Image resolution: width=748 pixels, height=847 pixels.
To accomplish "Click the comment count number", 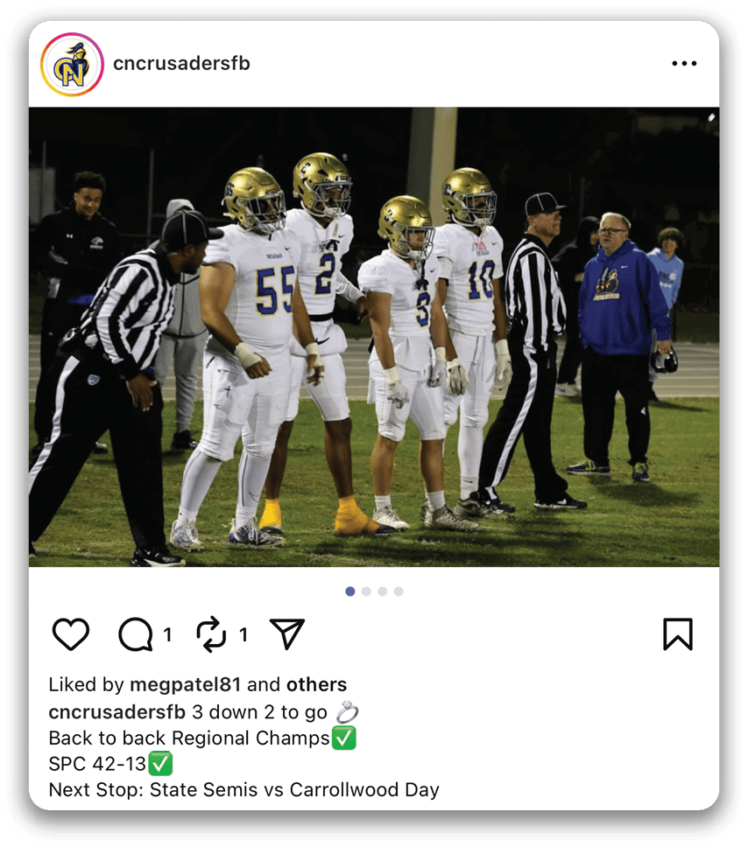I will [167, 634].
